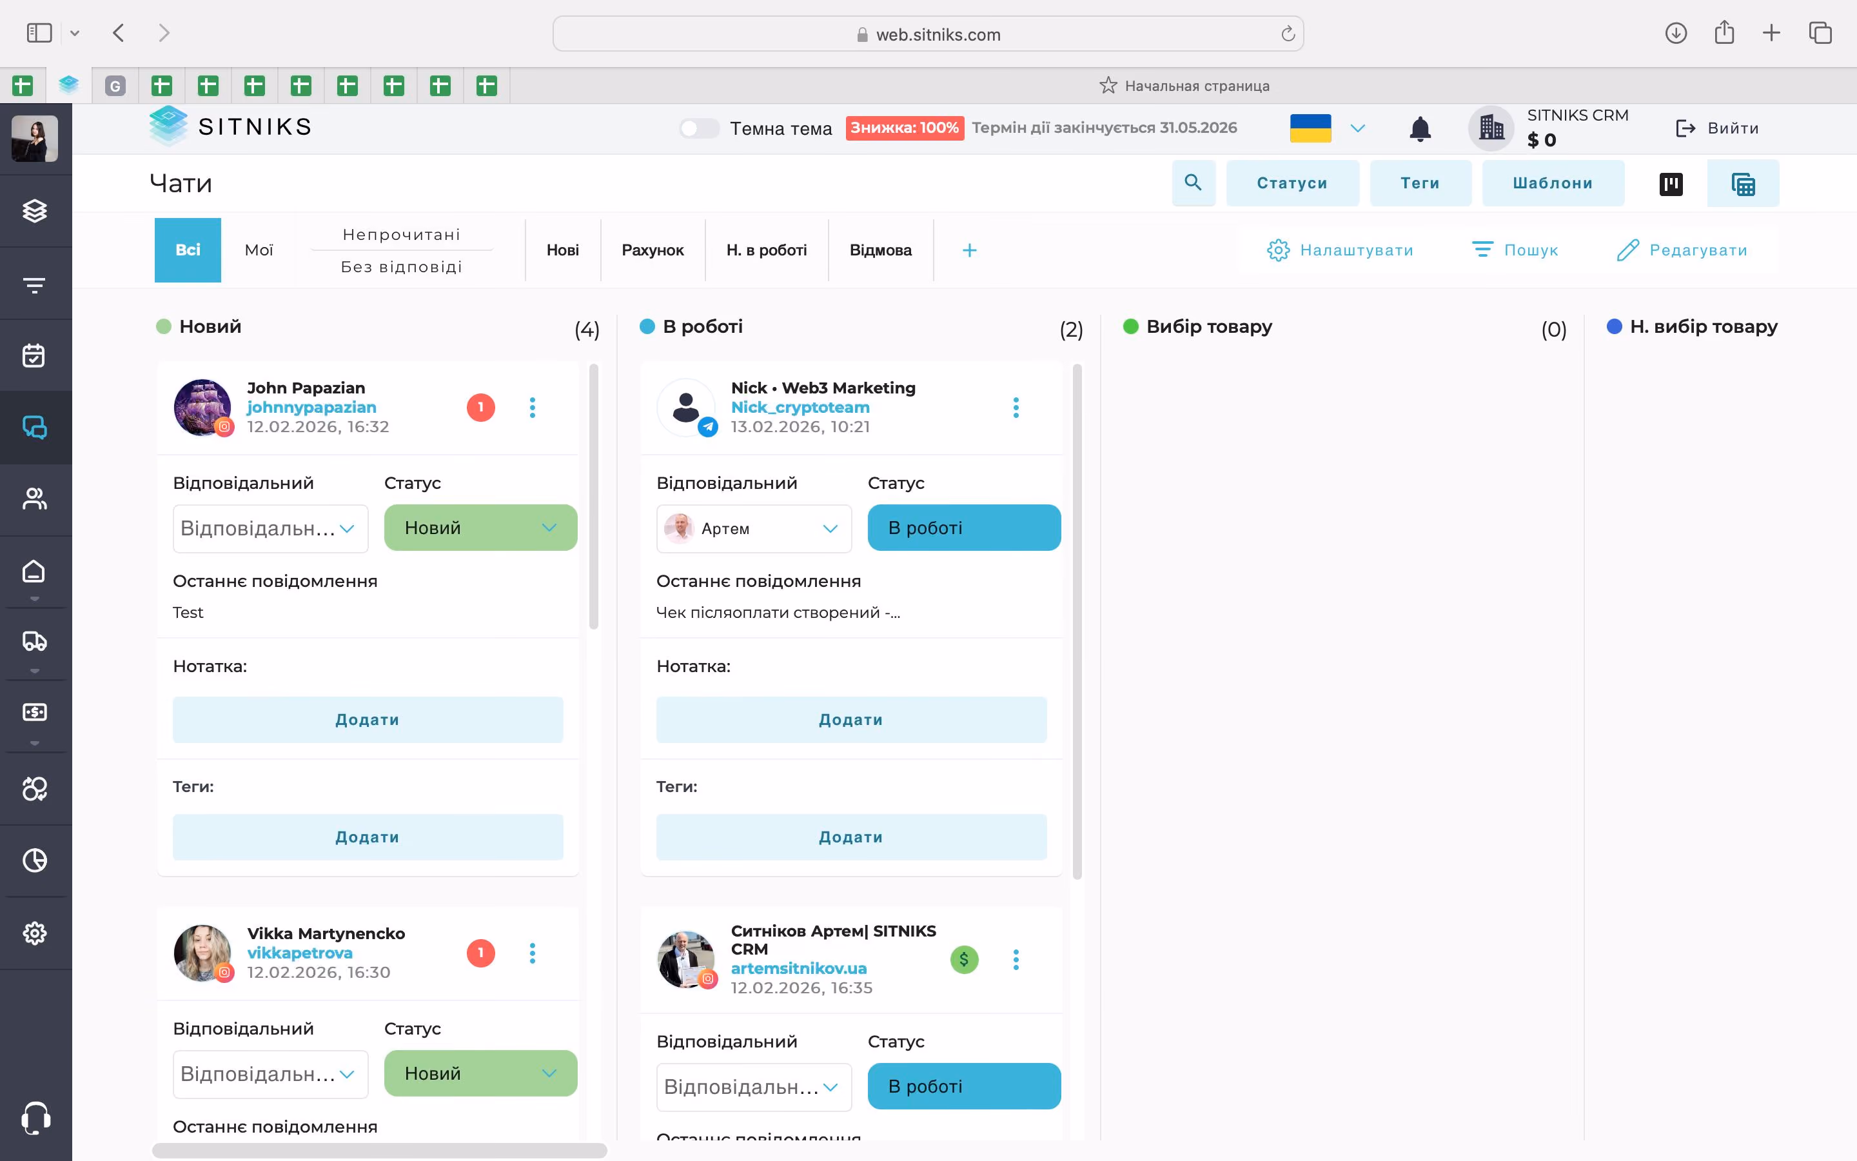Screen dimensions: 1857x1161
Task: Select the Рахунок tab
Action: tap(653, 250)
